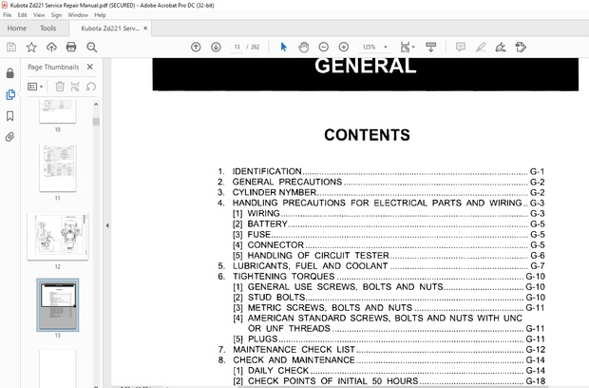
Task: Open the Sign menu
Action: (56, 15)
